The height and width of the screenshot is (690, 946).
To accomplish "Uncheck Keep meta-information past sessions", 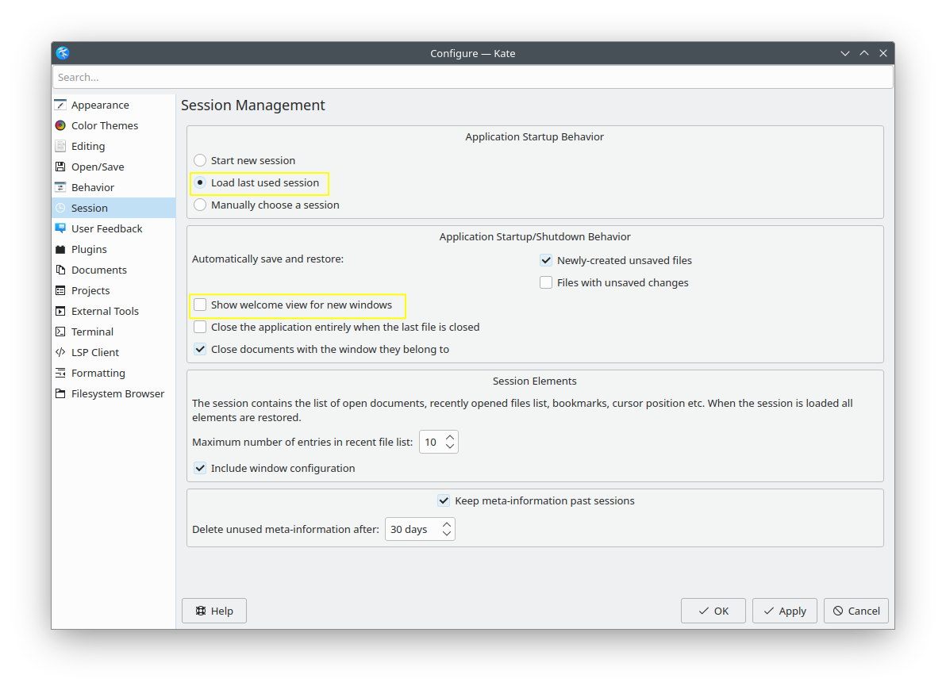I will click(x=444, y=500).
